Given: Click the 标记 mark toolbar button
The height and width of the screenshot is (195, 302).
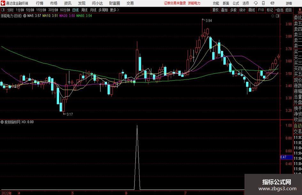Looking at the screenshot, I should 270,10.
